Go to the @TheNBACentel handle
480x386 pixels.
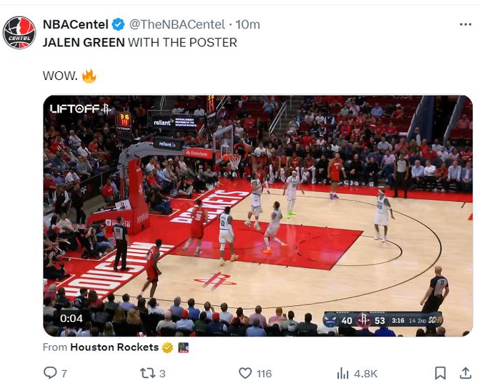[177, 25]
